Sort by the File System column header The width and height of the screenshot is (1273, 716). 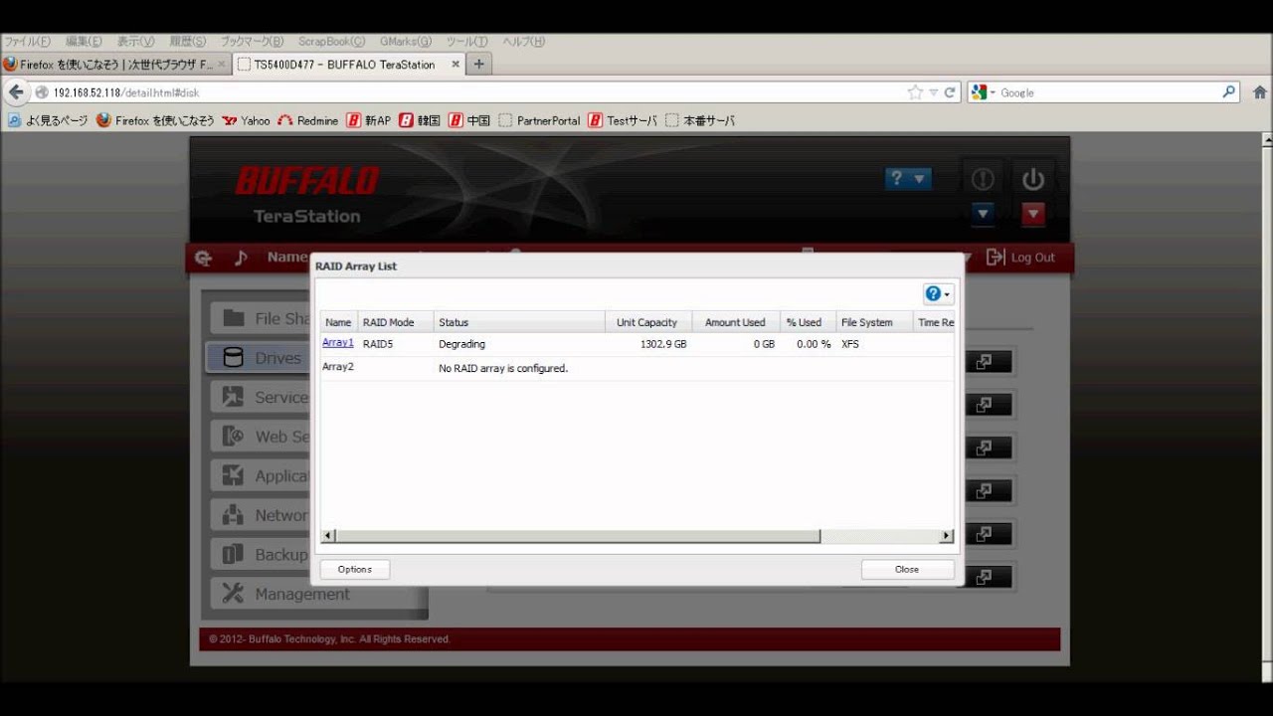click(x=874, y=322)
